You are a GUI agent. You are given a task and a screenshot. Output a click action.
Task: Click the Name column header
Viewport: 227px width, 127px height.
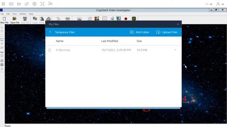point(60,41)
